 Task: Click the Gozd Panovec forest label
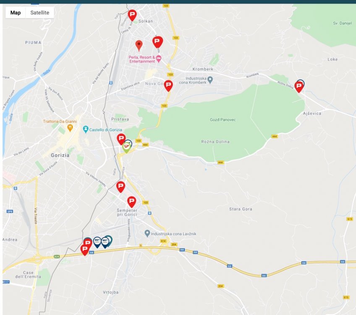coord(222,120)
